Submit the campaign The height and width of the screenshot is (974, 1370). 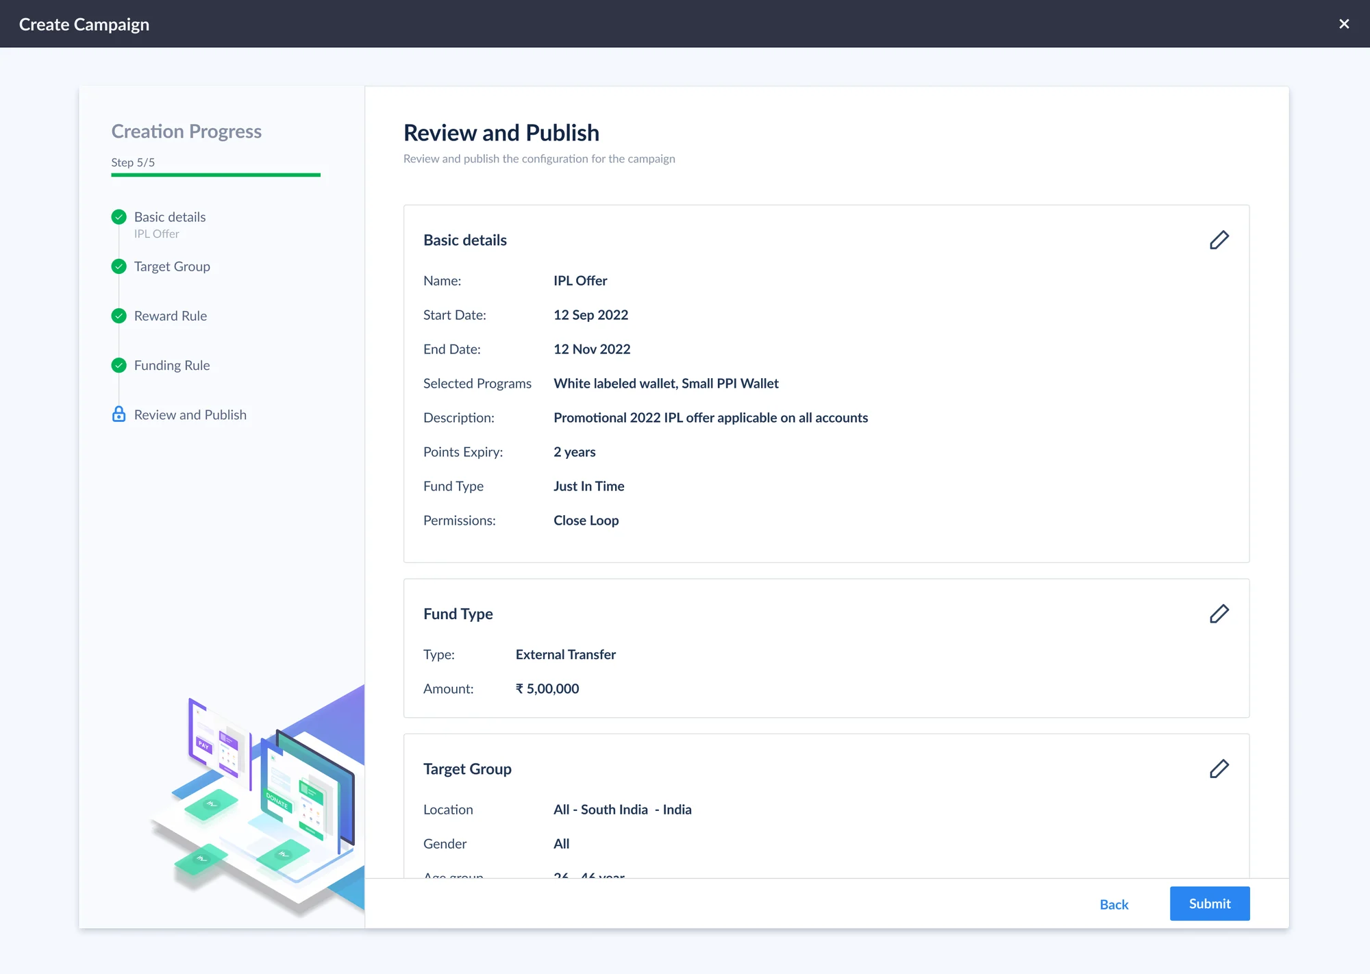1210,903
